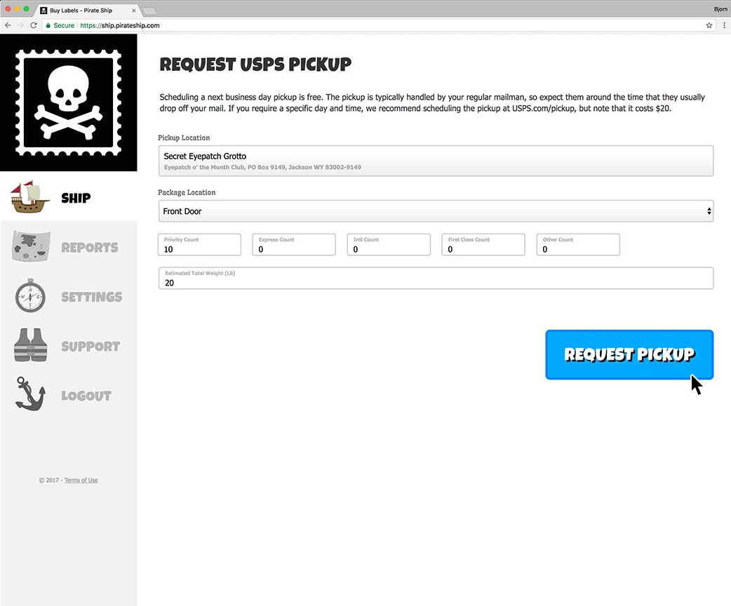Reload the page using the browser refresh icon

(x=34, y=25)
